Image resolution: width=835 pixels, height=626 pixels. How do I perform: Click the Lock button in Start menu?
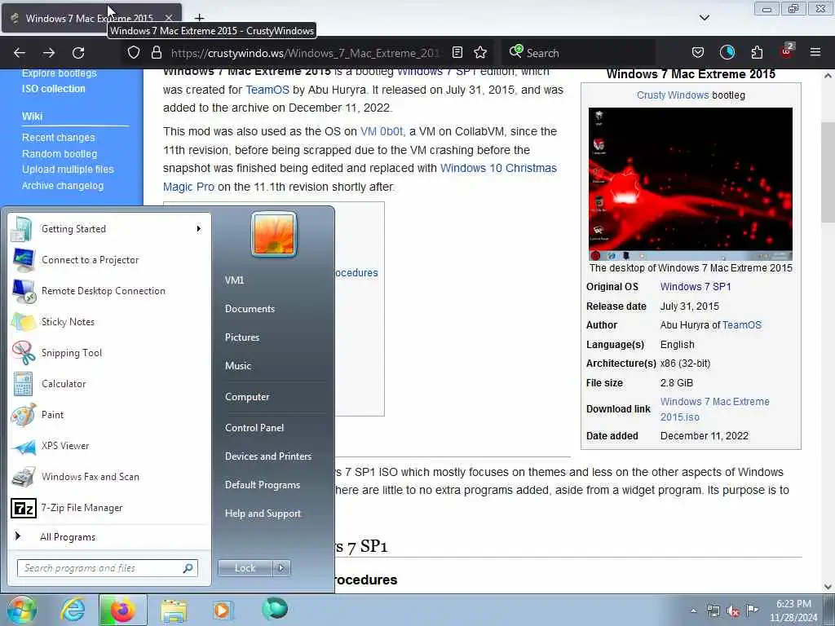pos(245,568)
